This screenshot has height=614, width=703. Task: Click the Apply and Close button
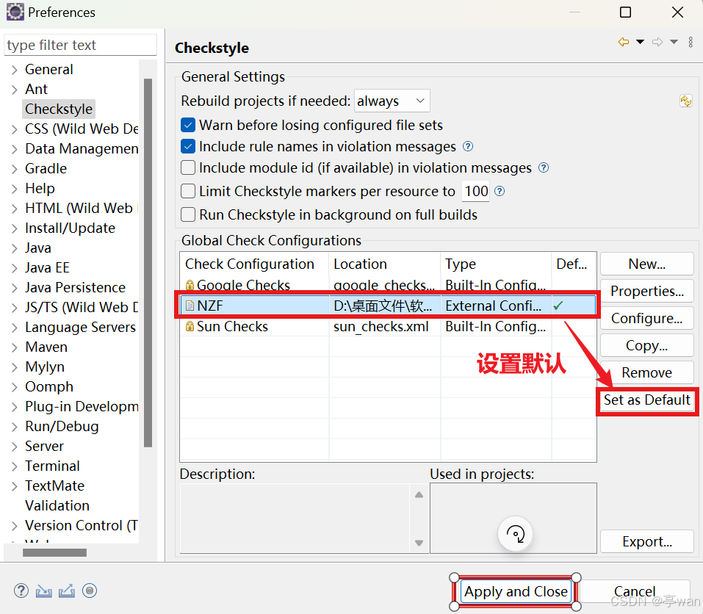pos(516,591)
